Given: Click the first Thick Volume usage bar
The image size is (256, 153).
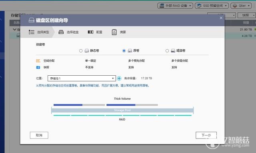Looking at the screenshot, I should 79,105.
